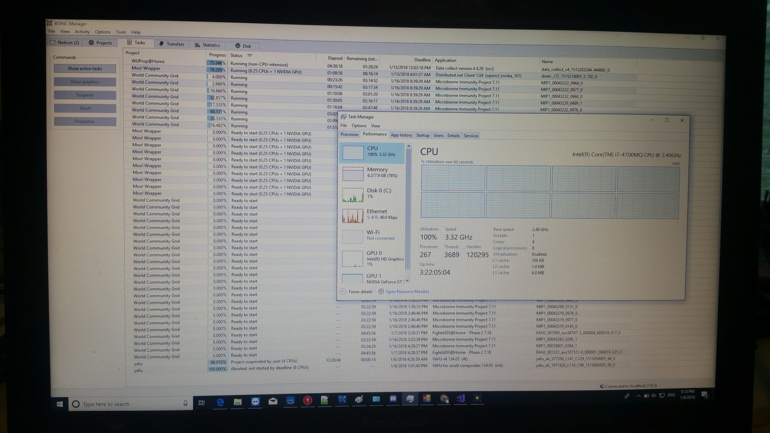Click the Projects tab gear icon

click(91, 43)
